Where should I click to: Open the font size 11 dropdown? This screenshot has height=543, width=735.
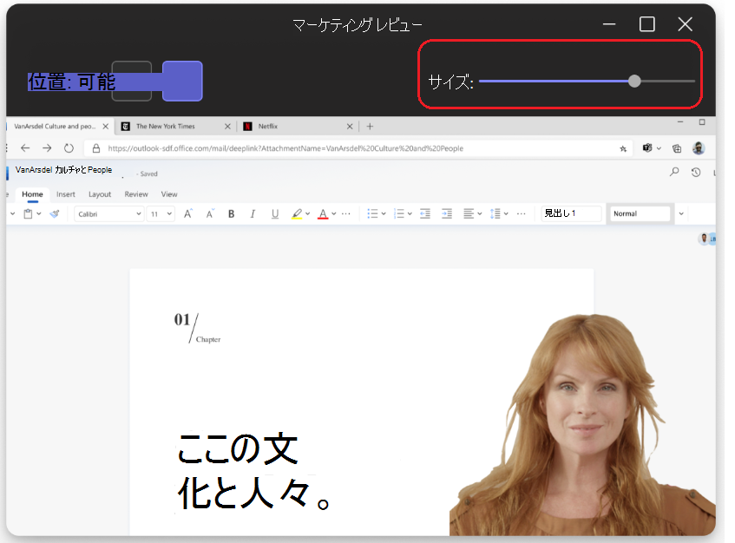[x=161, y=214]
